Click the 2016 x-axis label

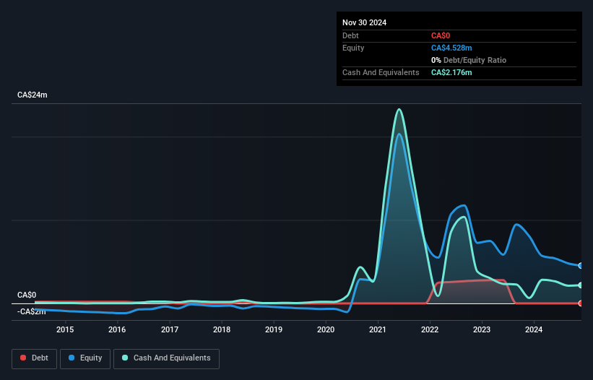(117, 329)
